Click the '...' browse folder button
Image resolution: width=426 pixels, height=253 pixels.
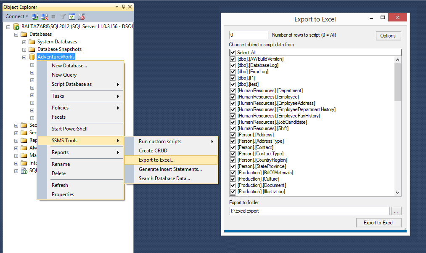[396, 211]
